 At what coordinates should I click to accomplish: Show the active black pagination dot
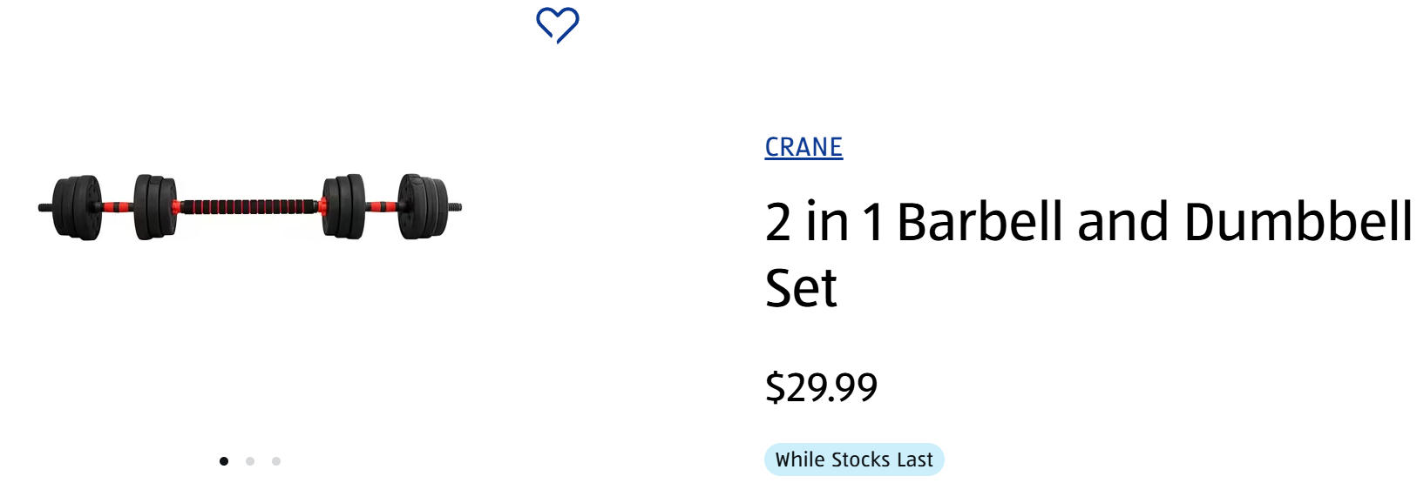(x=224, y=461)
